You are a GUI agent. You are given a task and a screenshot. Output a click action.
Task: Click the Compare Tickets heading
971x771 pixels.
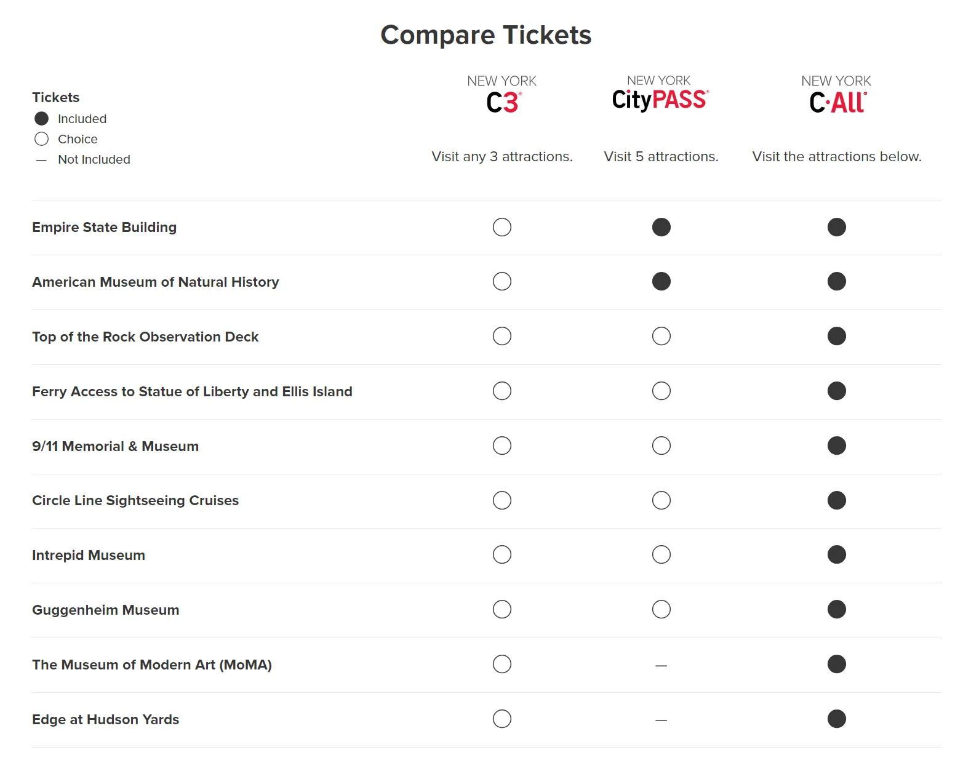pos(486,35)
